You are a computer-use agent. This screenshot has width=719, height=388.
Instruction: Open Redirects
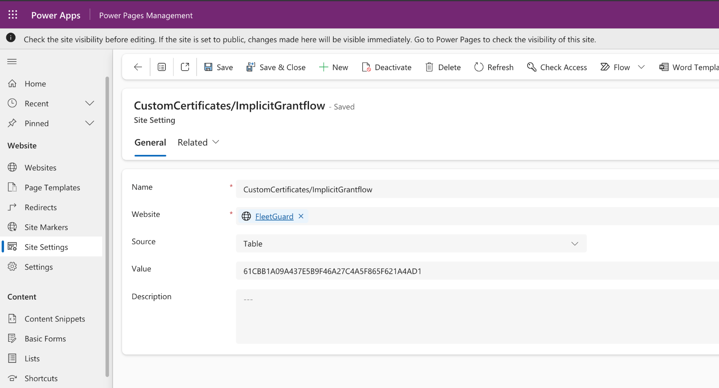coord(52,207)
